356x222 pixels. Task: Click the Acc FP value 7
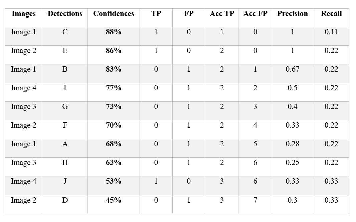[x=255, y=200]
